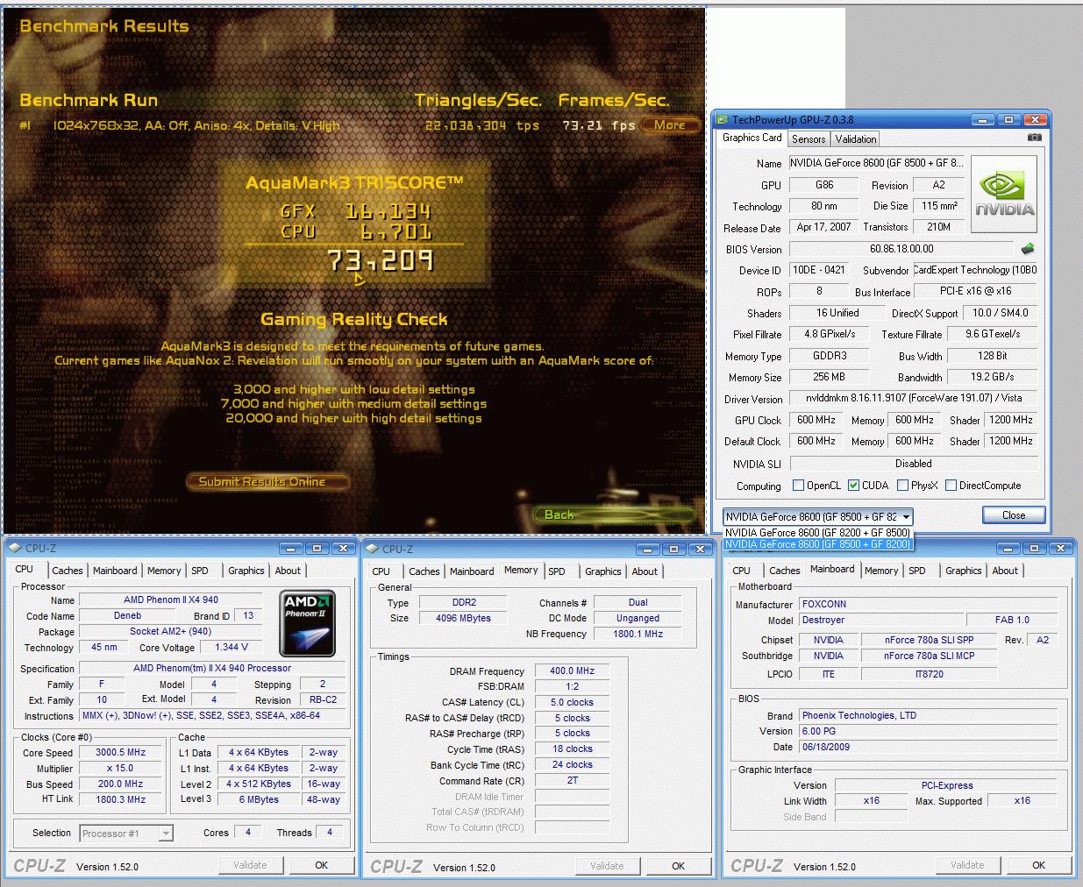The image size is (1083, 887).
Task: Click Validate in the left CPU-Z window
Action: tap(250, 865)
